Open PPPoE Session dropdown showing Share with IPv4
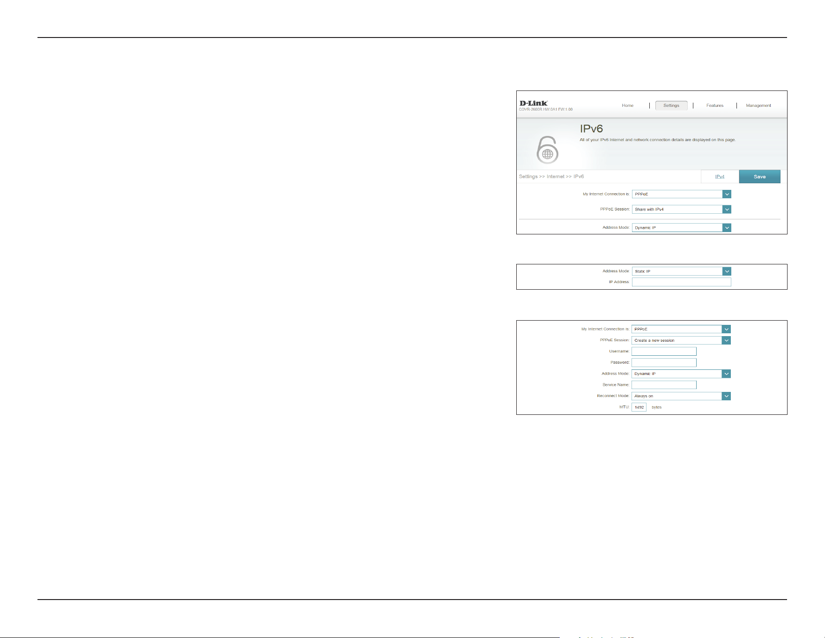Image resolution: width=825 pixels, height=638 pixels. click(681, 210)
